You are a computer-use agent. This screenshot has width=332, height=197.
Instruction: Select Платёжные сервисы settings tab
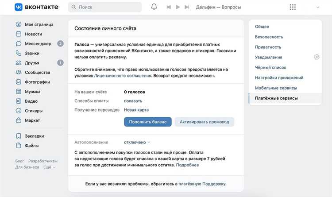[x=285, y=98]
